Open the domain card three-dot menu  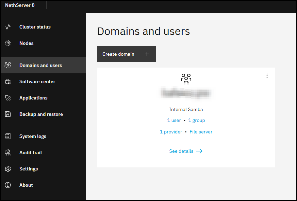pos(267,76)
